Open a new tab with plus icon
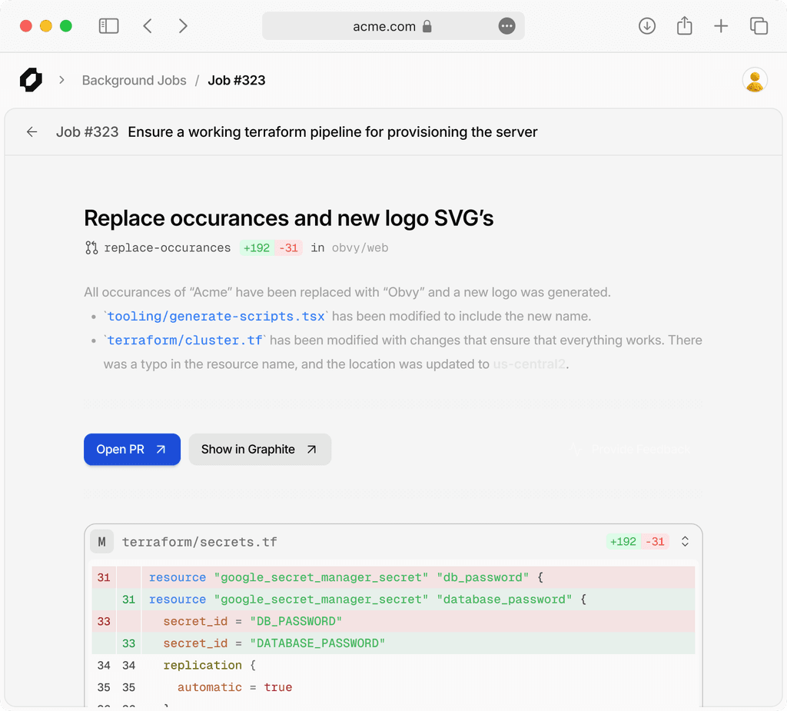Viewport: 787px width, 711px height. click(721, 26)
